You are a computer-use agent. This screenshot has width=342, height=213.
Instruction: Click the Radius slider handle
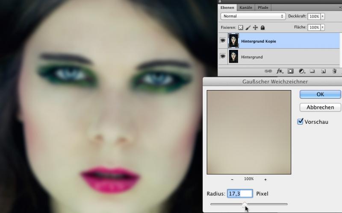245,205
